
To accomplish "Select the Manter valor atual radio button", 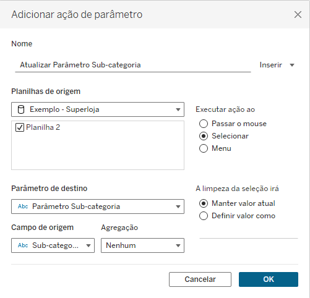I will [204, 203].
